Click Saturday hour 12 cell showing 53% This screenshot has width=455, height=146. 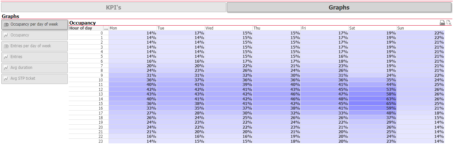tap(373, 89)
